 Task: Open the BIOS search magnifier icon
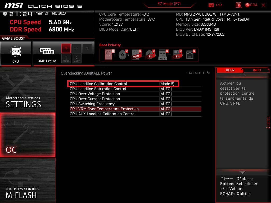click(x=238, y=5)
